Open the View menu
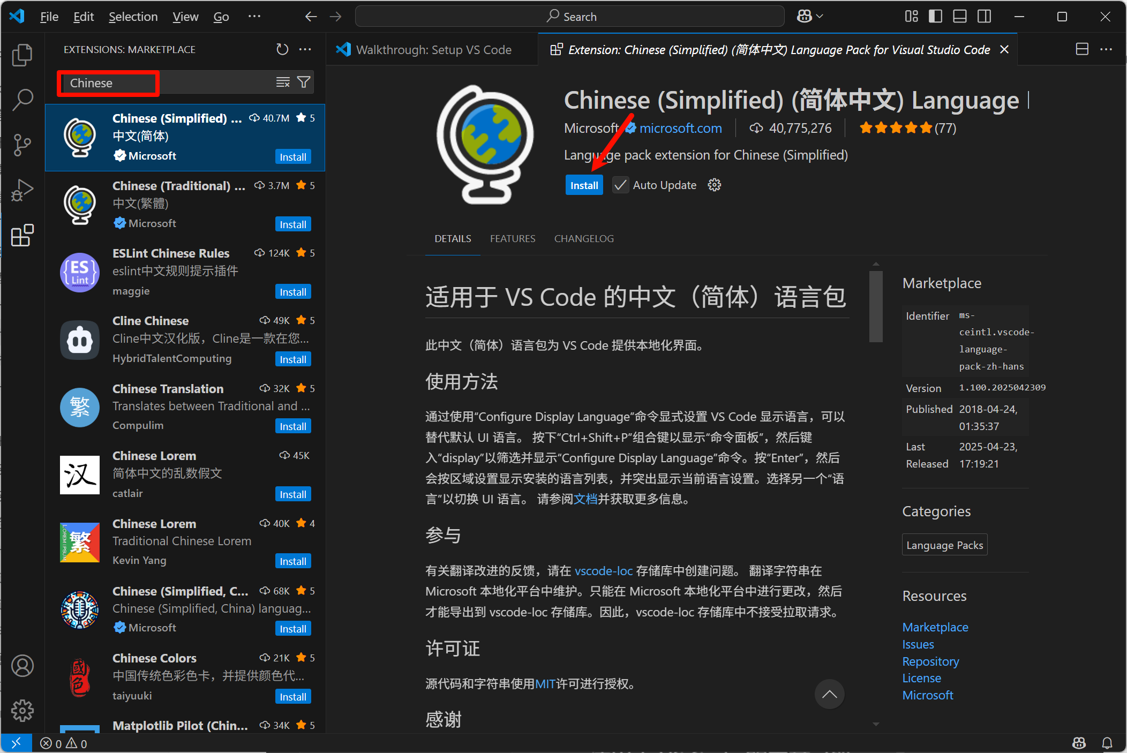Image resolution: width=1127 pixels, height=753 pixels. click(185, 17)
